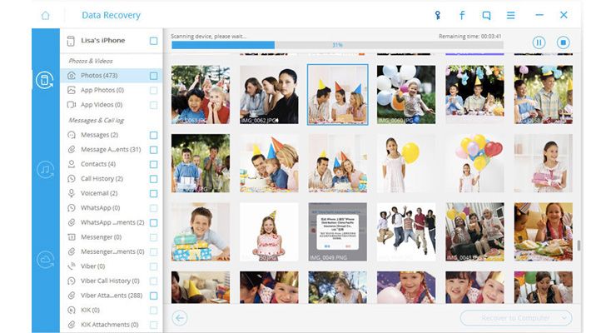This screenshot has width=616, height=333.
Task: Select recover from iTunes backup sidebar icon
Action: point(45,170)
